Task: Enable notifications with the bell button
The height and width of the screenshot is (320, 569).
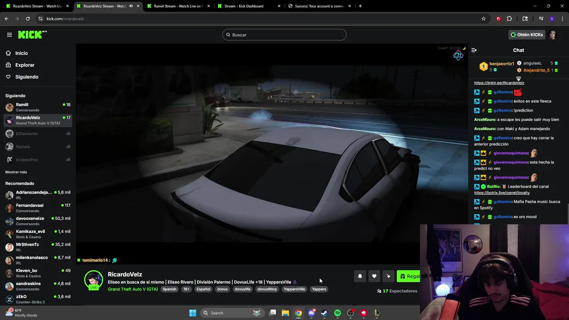Action: (x=360, y=276)
